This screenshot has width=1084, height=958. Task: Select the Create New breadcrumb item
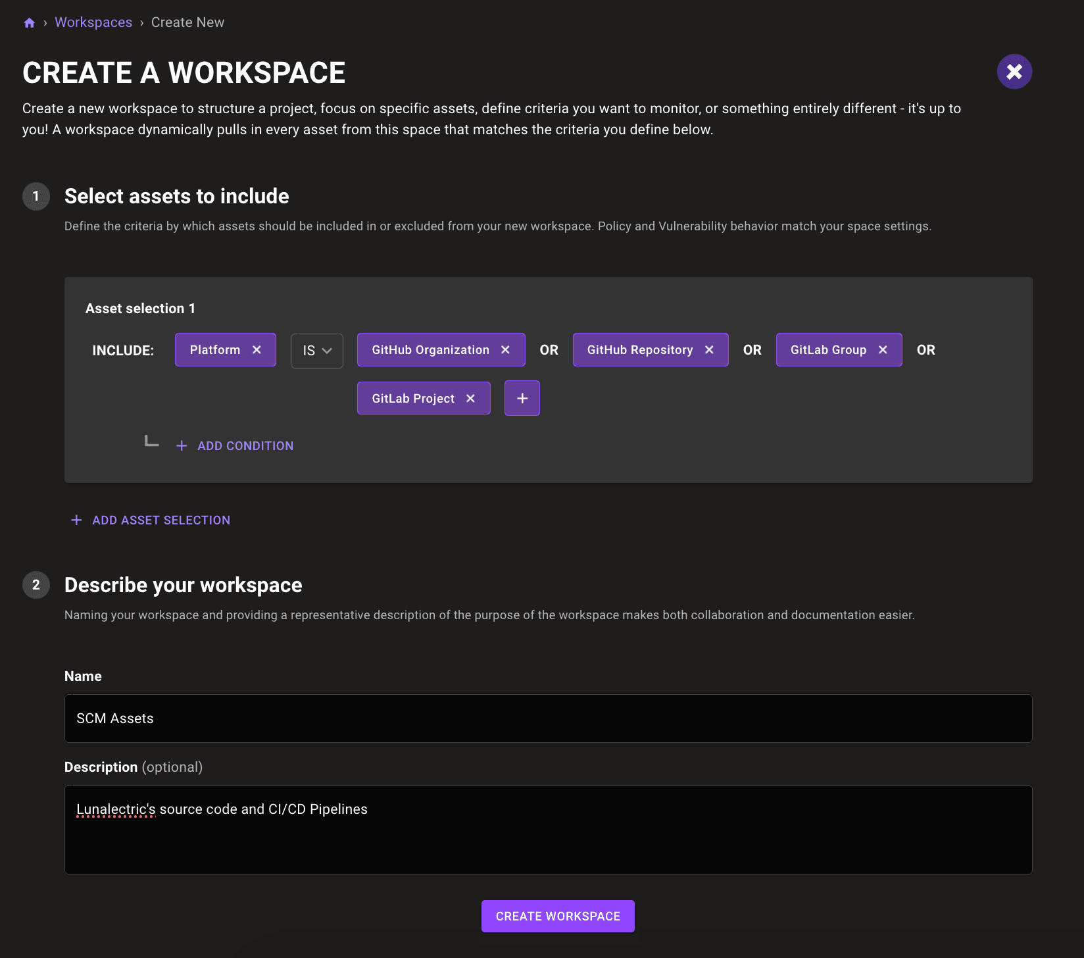(187, 22)
